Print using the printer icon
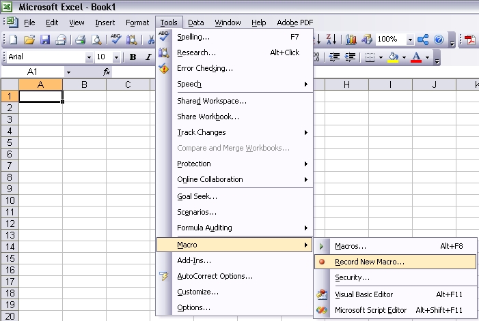 coord(81,40)
